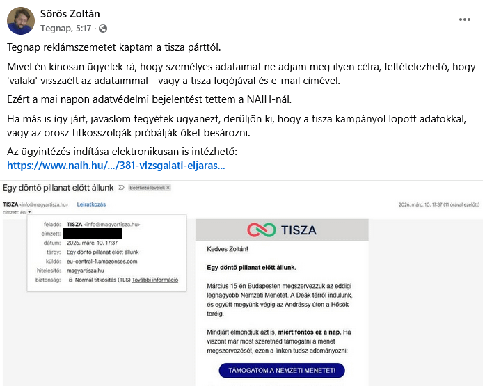Click the public audience globe icon
485x386 pixels.
click(x=104, y=29)
